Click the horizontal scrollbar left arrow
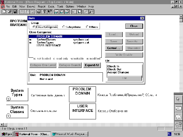 (2, 124)
